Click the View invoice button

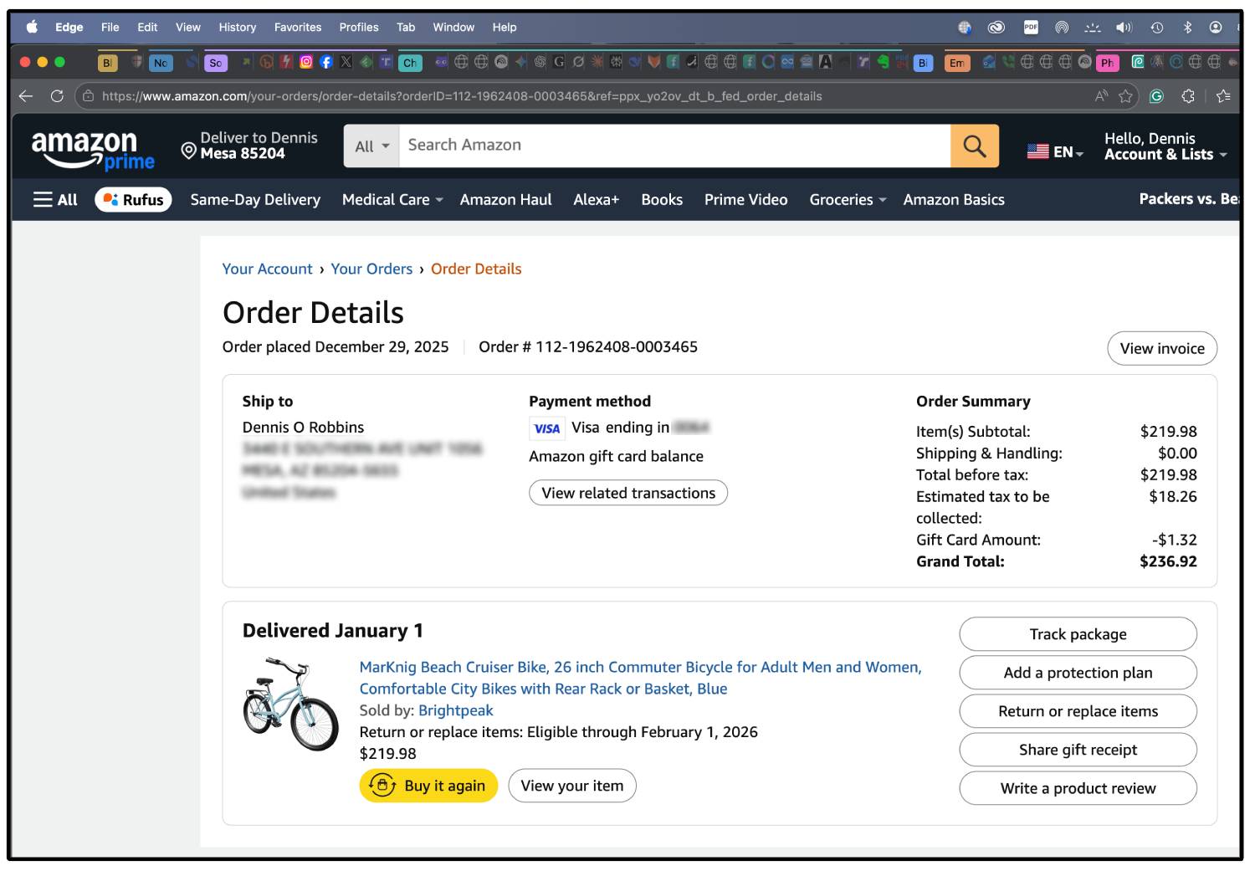[x=1161, y=348]
